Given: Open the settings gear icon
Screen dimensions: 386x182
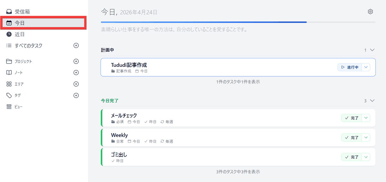Looking at the screenshot, I should pos(370,12).
